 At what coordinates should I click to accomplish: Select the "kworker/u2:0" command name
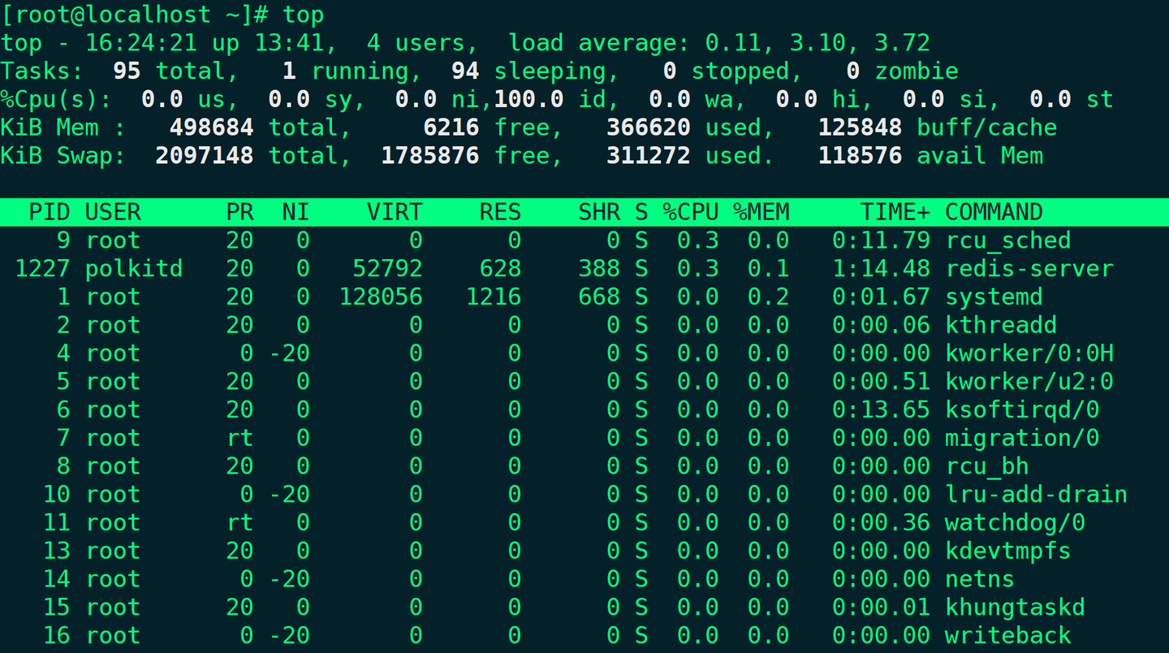pos(1029,382)
